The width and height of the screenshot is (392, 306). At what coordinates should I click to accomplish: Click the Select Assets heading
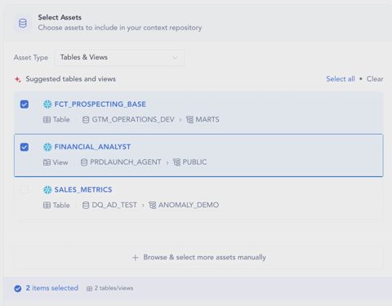click(x=60, y=17)
